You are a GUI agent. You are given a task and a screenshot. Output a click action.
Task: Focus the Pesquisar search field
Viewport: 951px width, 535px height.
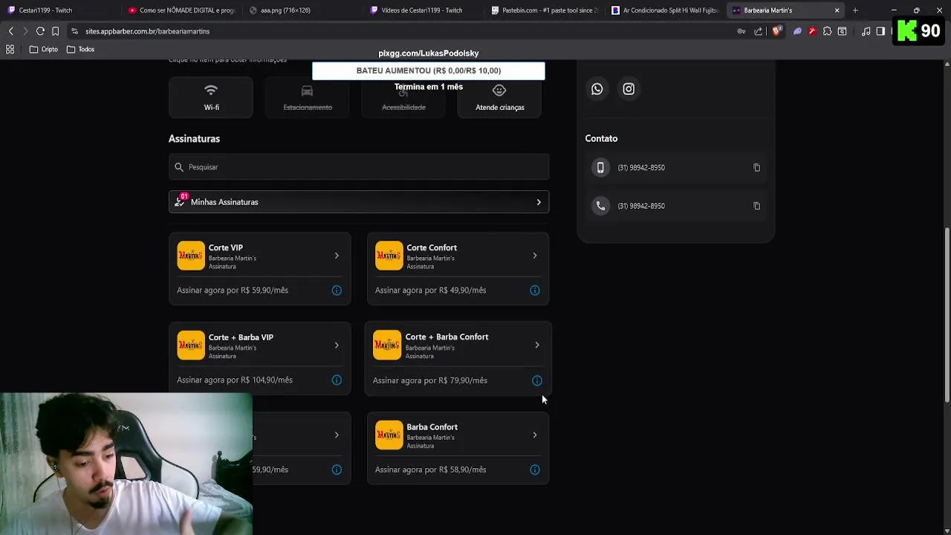point(359,167)
